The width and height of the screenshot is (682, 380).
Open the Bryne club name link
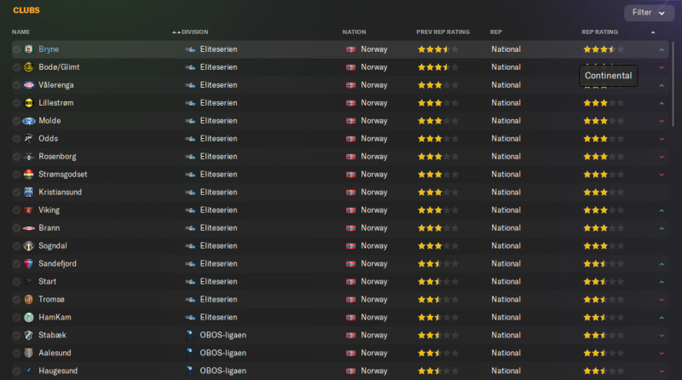49,49
